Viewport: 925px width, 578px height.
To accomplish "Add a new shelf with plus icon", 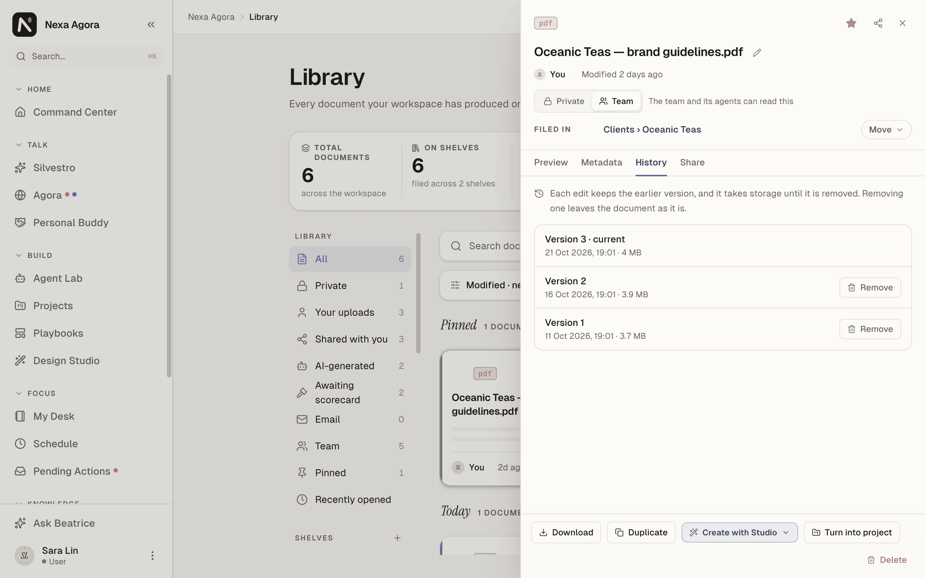I will (x=397, y=538).
